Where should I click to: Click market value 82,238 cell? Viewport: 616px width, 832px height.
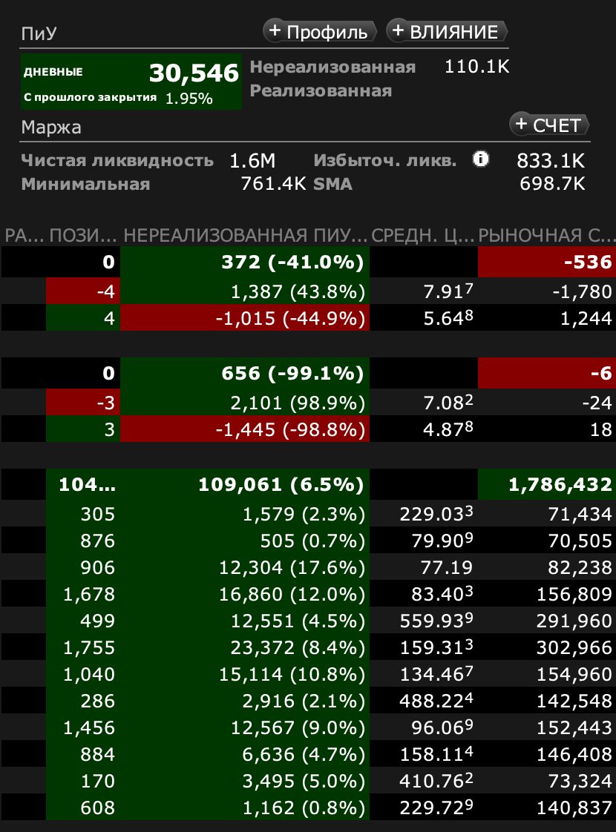pyautogui.click(x=547, y=567)
